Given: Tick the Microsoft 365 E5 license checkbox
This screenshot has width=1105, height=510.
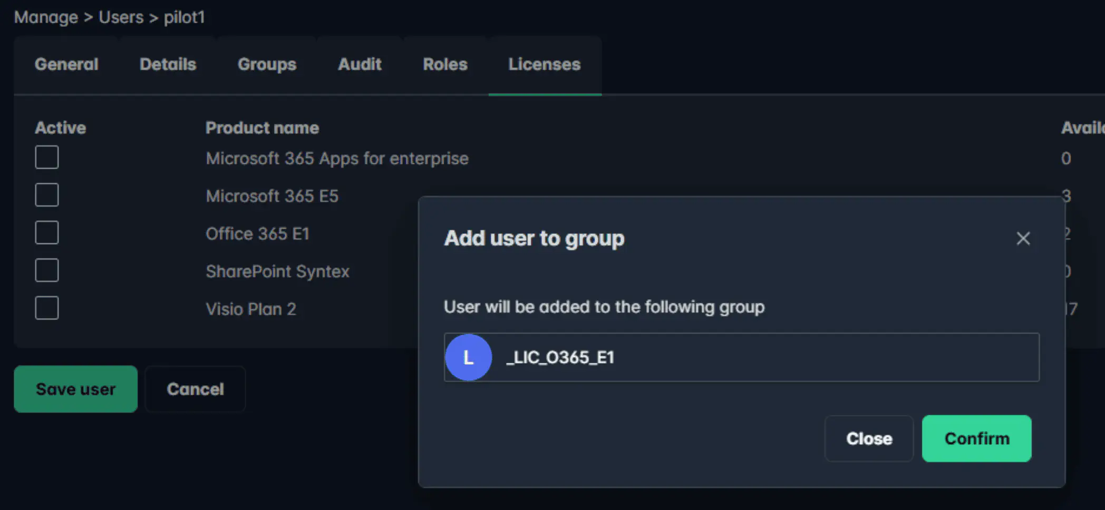Looking at the screenshot, I should tap(47, 195).
